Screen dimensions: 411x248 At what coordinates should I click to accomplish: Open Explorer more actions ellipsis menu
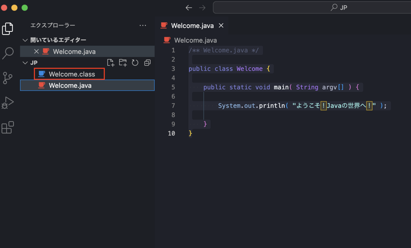click(x=143, y=25)
